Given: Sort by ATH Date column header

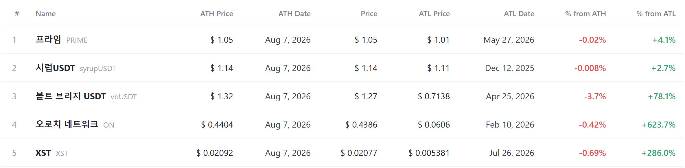Looking at the screenshot, I should click(x=294, y=14).
